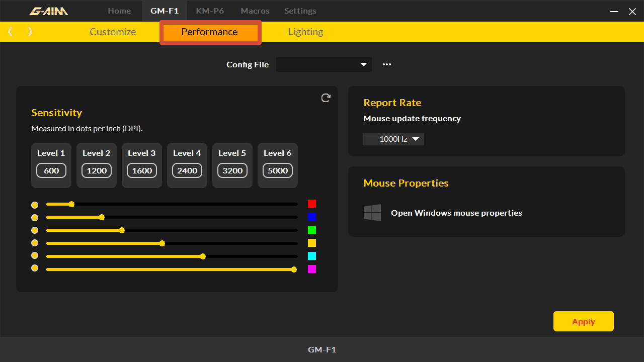Click the Report Rate heading
This screenshot has height=362, width=644.
392,103
